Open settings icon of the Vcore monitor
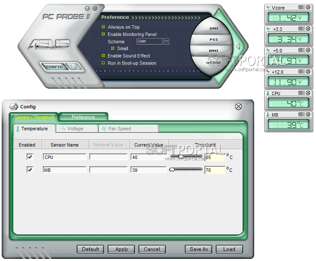This screenshot has width=316, height=261. click(301, 7)
